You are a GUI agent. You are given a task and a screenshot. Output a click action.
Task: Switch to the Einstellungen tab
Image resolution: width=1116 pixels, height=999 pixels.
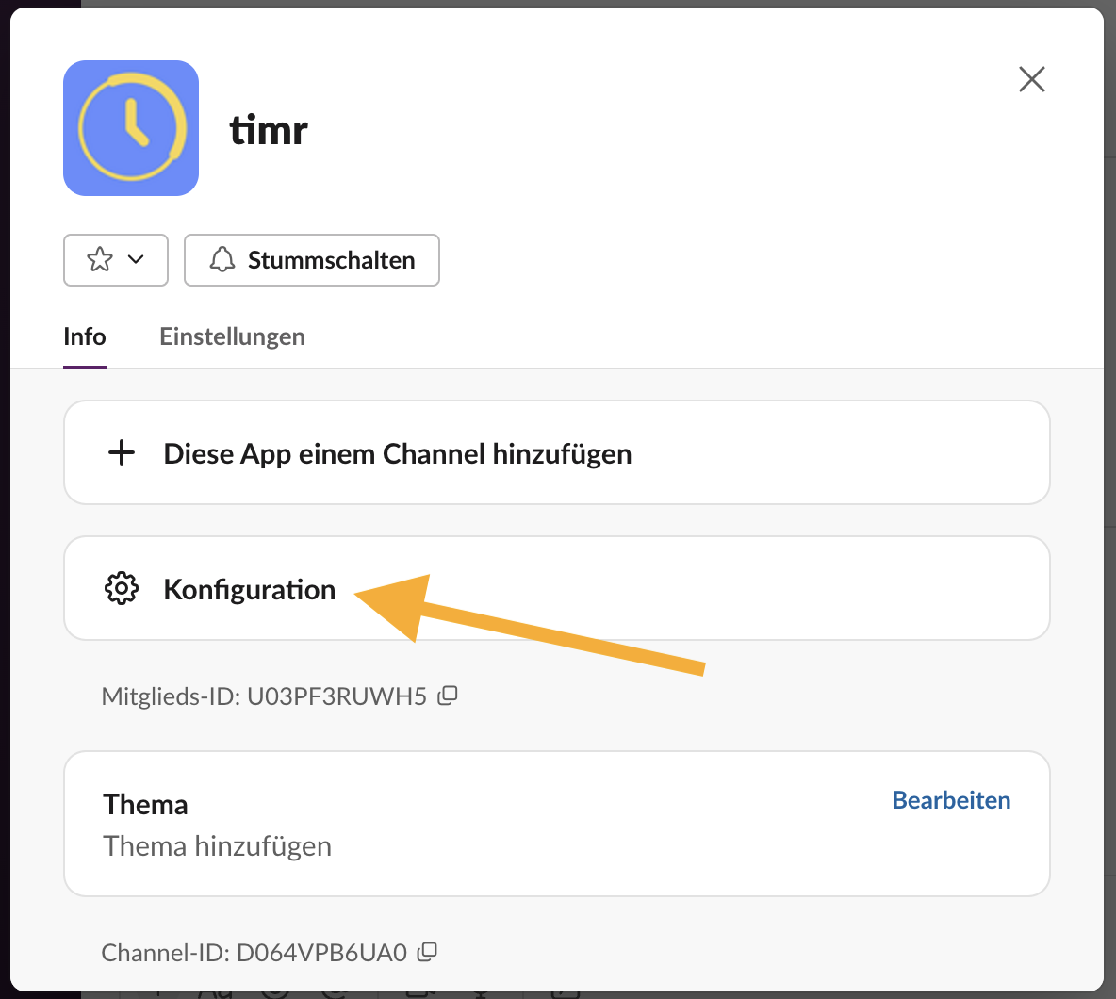[232, 336]
